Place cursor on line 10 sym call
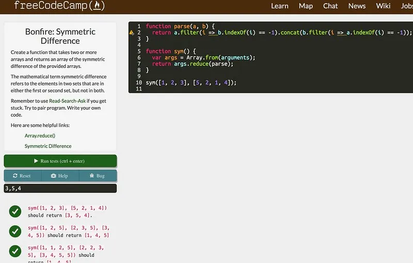This screenshot has width=413, height=263. [191, 83]
